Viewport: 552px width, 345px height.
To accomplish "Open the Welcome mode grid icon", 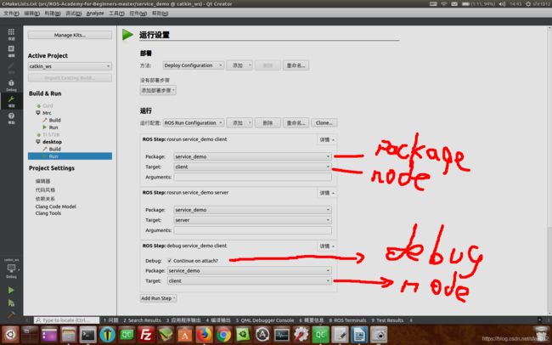I will [11, 33].
